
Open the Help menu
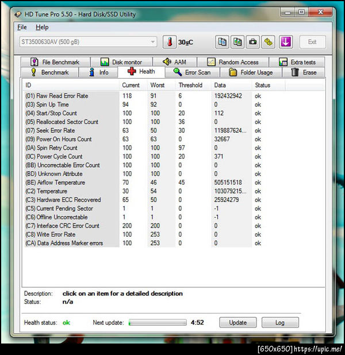click(x=42, y=28)
